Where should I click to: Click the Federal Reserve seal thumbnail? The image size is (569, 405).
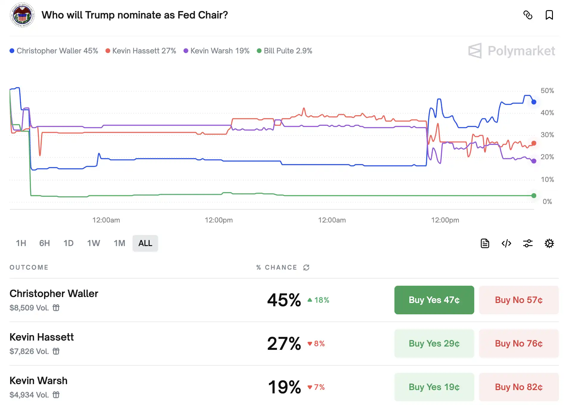tap(22, 15)
